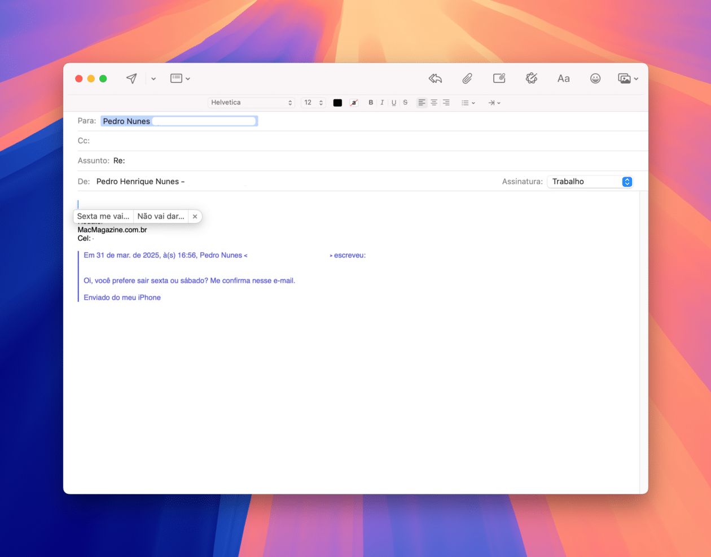Open the De sender account selector
The height and width of the screenshot is (557, 711).
[x=141, y=181]
